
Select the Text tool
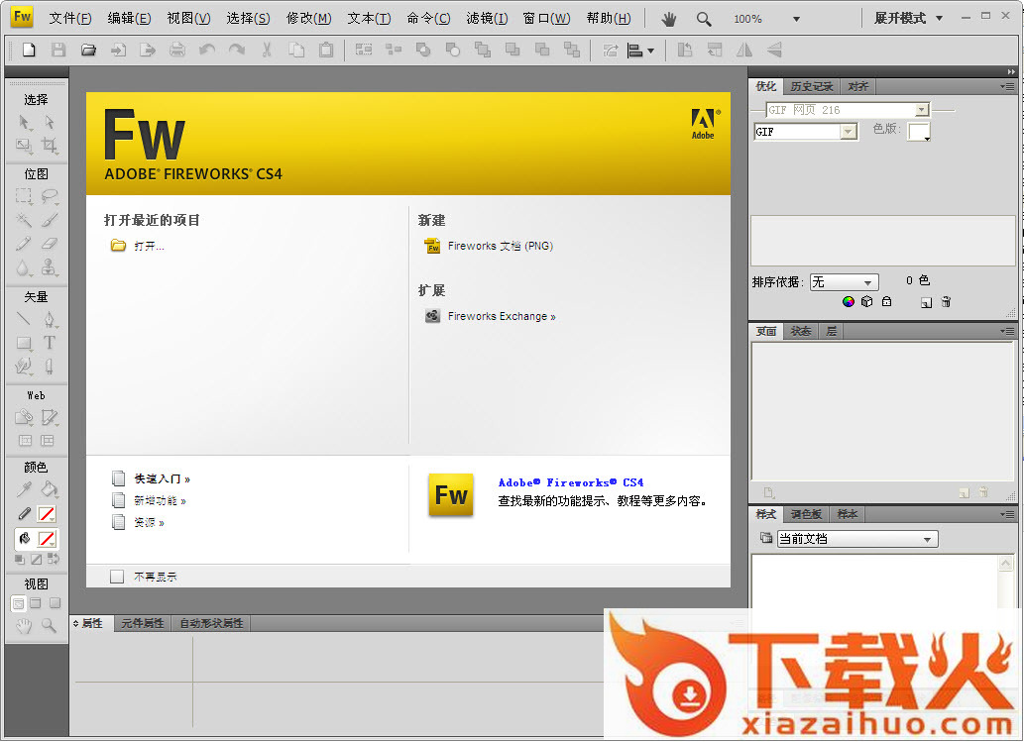point(49,343)
